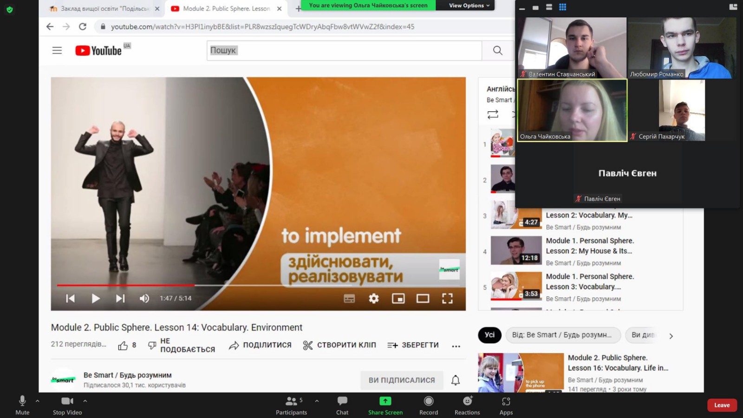This screenshot has height=418, width=743.
Task: Click the Пошук search input field
Action: [344, 50]
